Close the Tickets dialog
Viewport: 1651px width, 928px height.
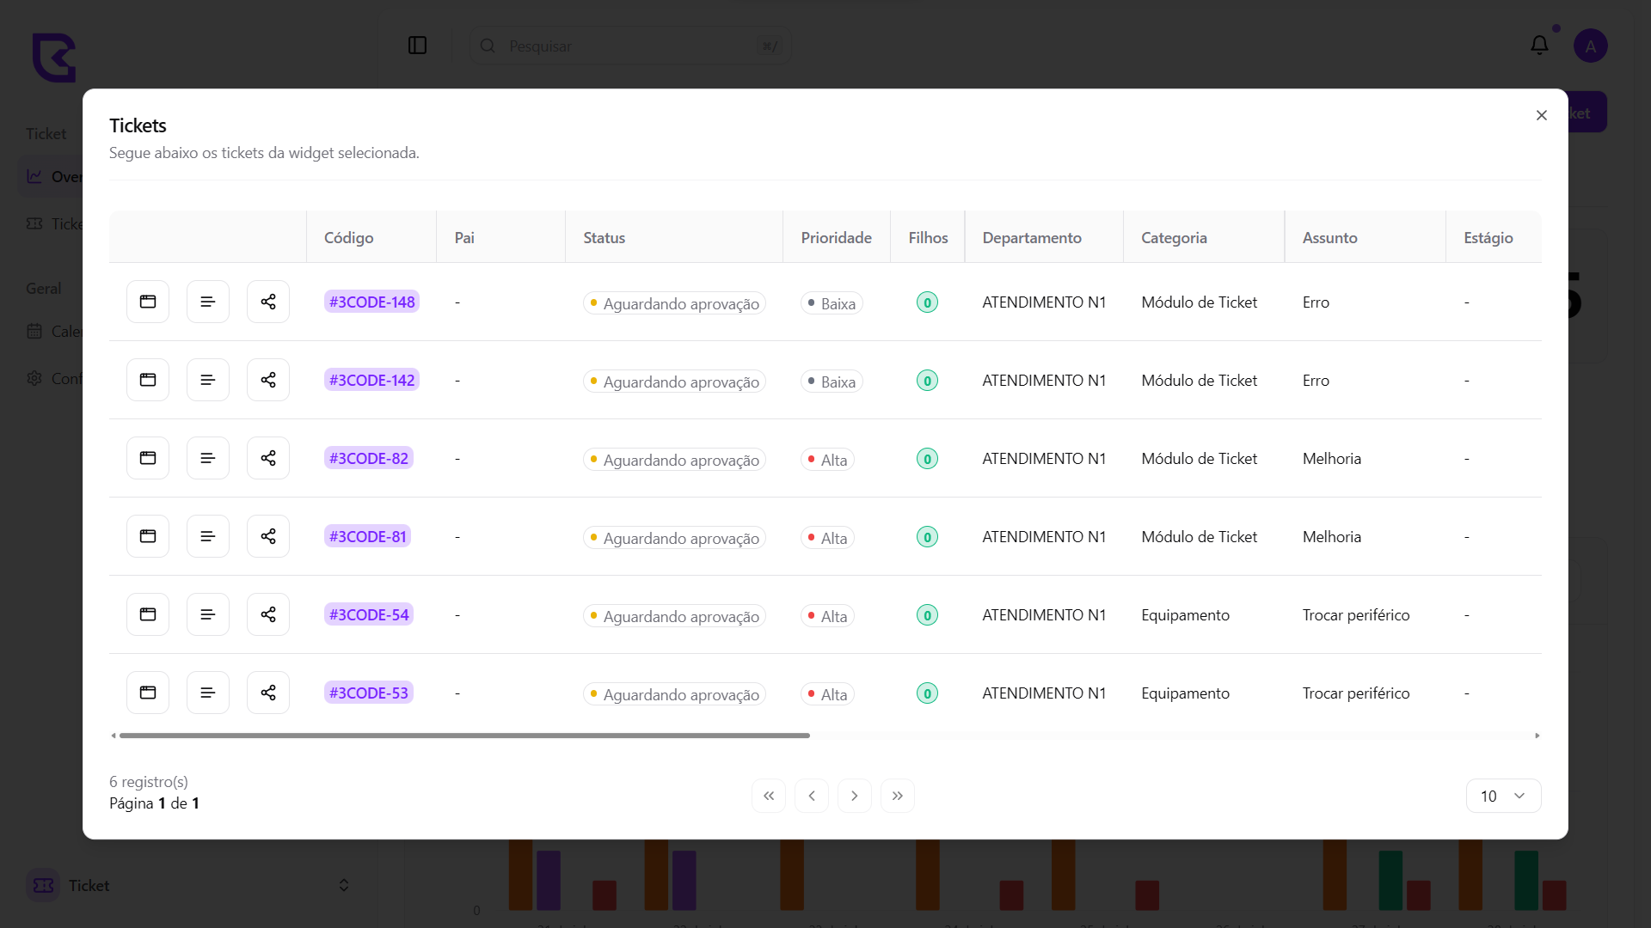point(1541,115)
